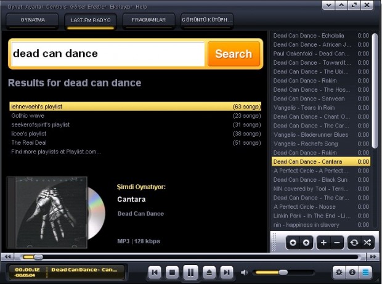The image size is (382, 284).
Task: Select NIN covered by Tool - Terri... track
Action: 321,189
